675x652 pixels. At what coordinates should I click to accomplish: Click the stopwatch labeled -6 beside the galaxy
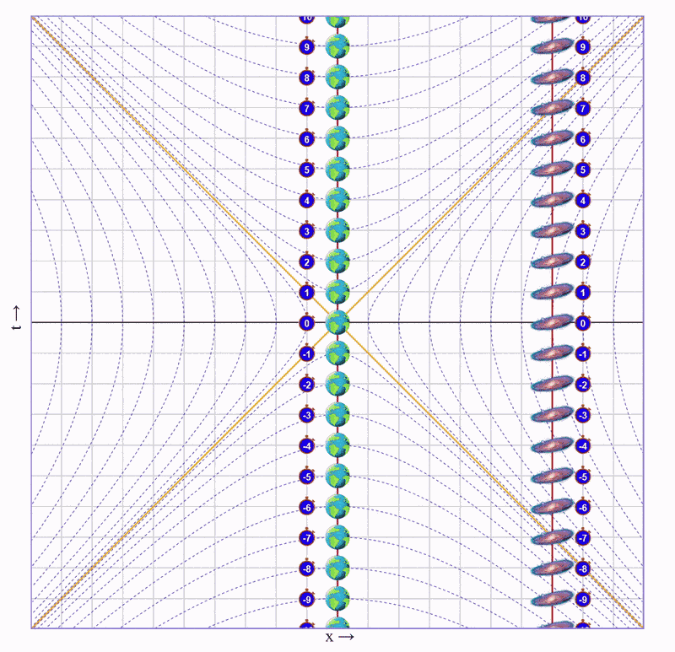(583, 507)
